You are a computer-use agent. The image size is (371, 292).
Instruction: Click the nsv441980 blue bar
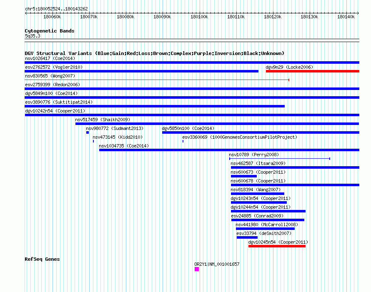click(x=265, y=229)
